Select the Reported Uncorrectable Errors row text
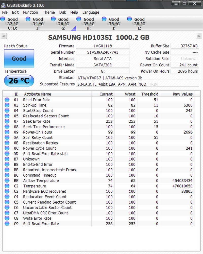This screenshot has width=203, height=254. coord(49,170)
